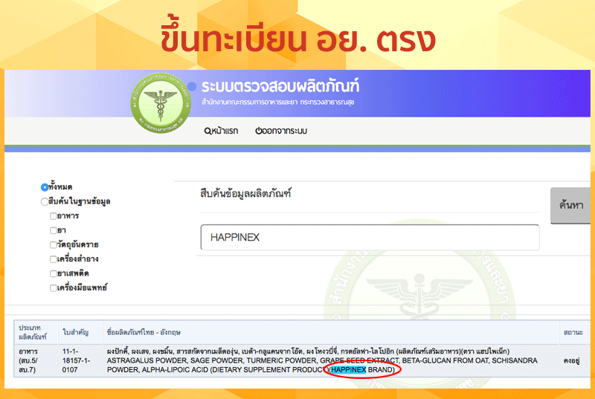Click the ประเภทผลิตภัณฑ์ column header
Image resolution: width=595 pixels, height=399 pixels.
pyautogui.click(x=36, y=332)
